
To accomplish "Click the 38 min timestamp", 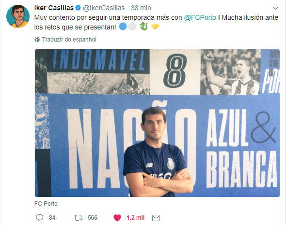I will click(x=141, y=8).
